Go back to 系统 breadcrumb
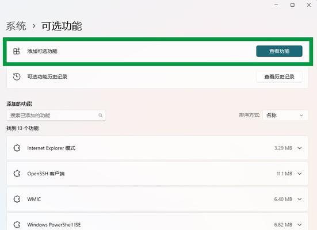This screenshot has width=317, height=230. pyautogui.click(x=16, y=26)
